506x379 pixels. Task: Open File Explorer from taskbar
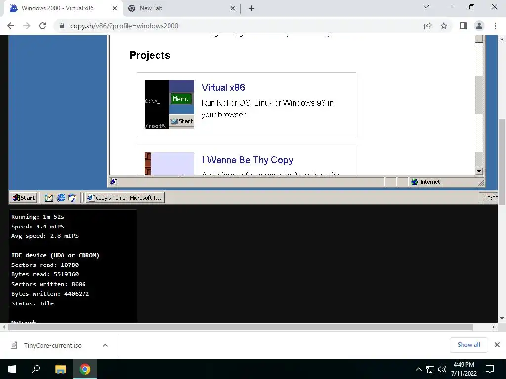coord(60,369)
